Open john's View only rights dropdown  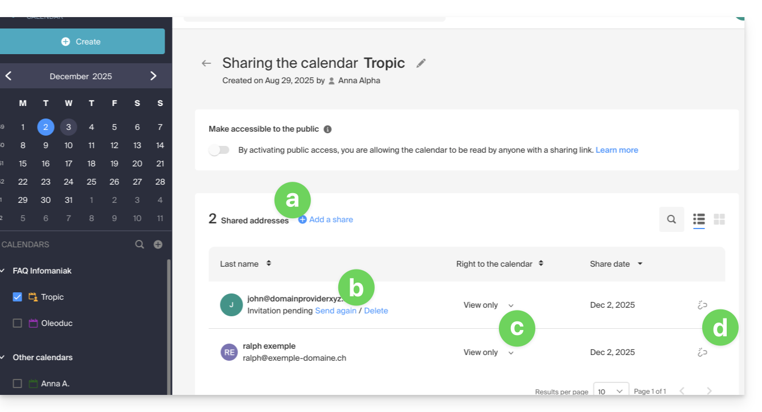[489, 305]
